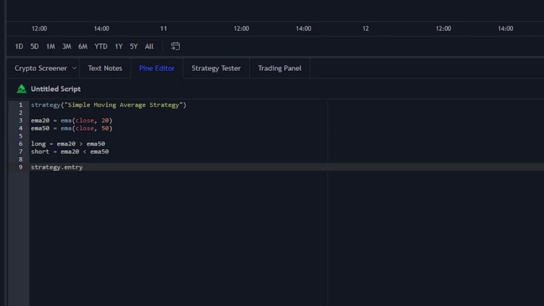Expand the Crypto Screener dropdown arrow

(x=75, y=68)
